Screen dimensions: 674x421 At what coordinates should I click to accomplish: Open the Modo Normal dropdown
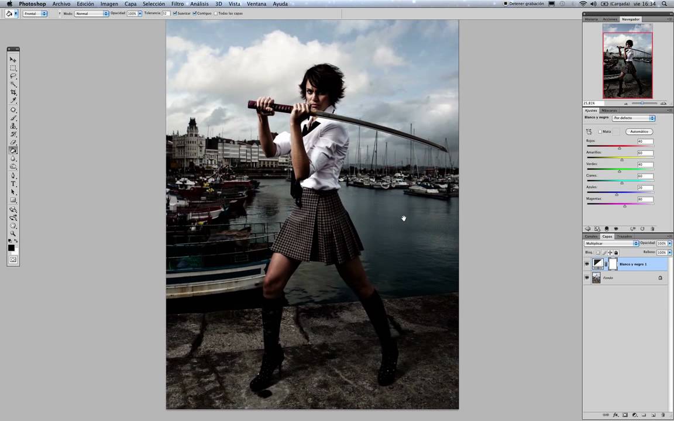91,14
